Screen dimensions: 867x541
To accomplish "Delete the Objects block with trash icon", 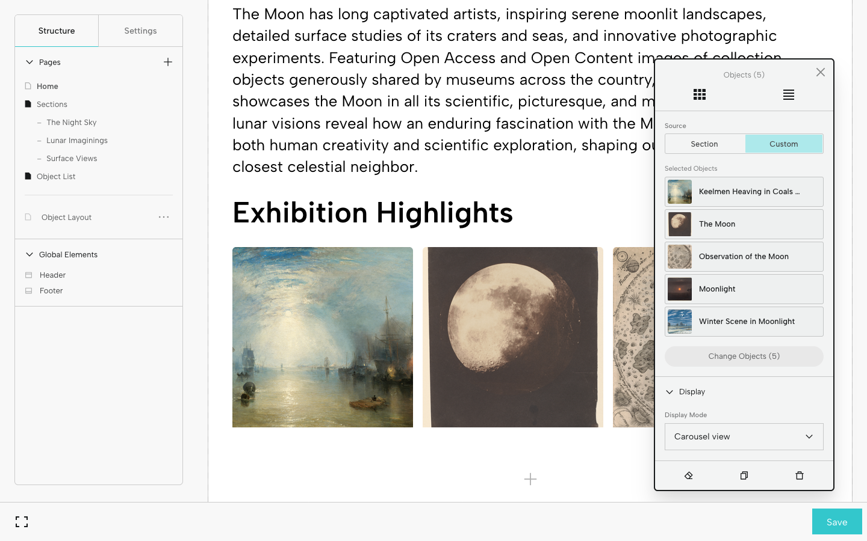I will pos(800,475).
